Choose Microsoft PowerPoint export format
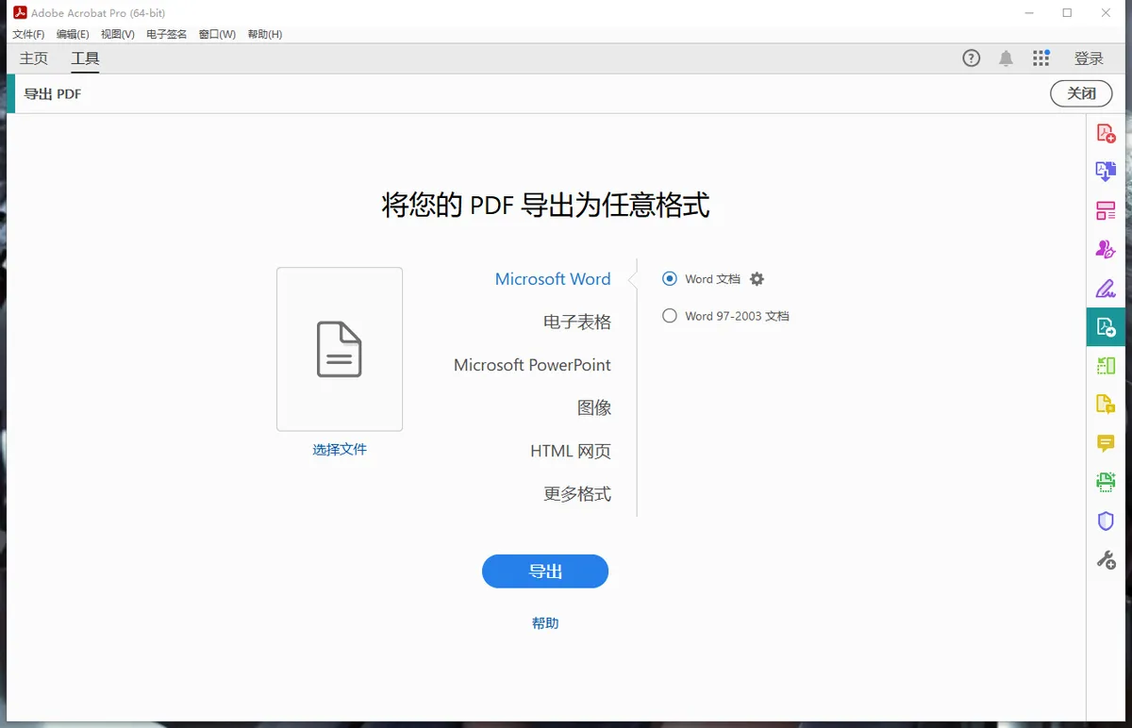The image size is (1132, 728). (x=532, y=365)
